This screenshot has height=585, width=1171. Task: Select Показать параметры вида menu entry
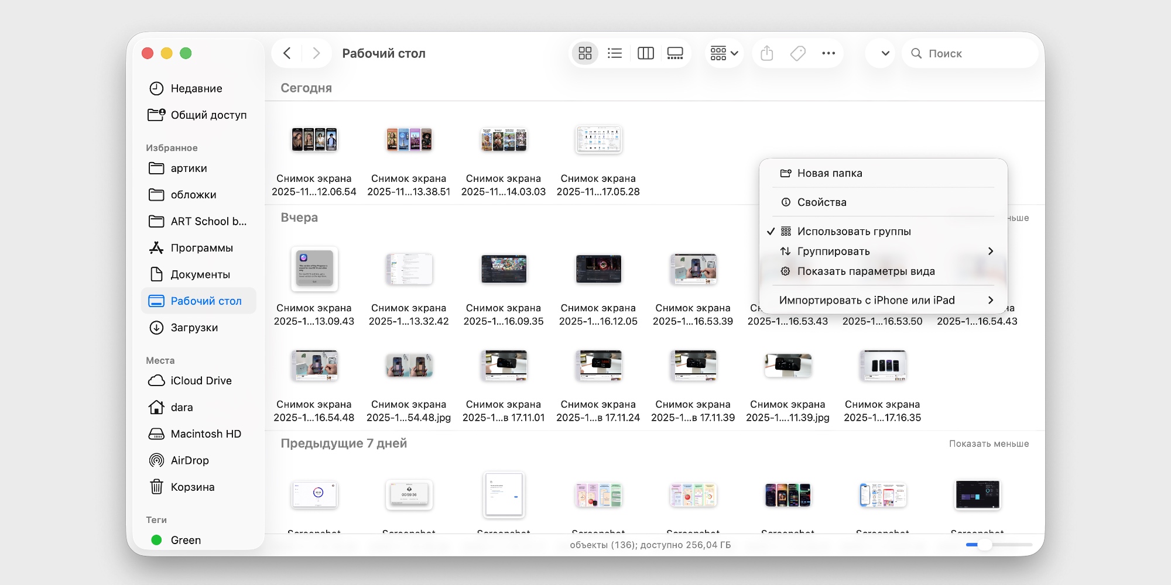tap(867, 271)
